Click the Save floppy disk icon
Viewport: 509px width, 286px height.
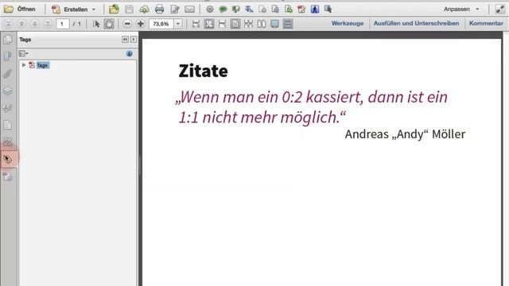pyautogui.click(x=129, y=9)
